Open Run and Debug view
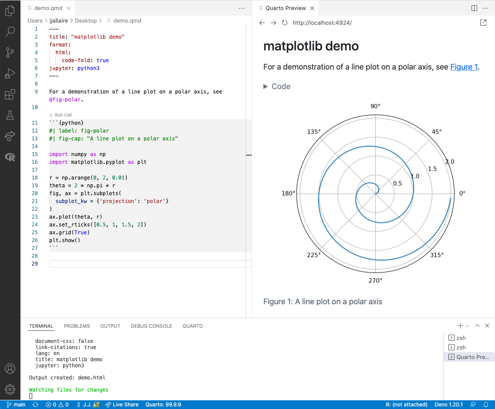Viewport: 495px width, 409px height. coord(10,73)
